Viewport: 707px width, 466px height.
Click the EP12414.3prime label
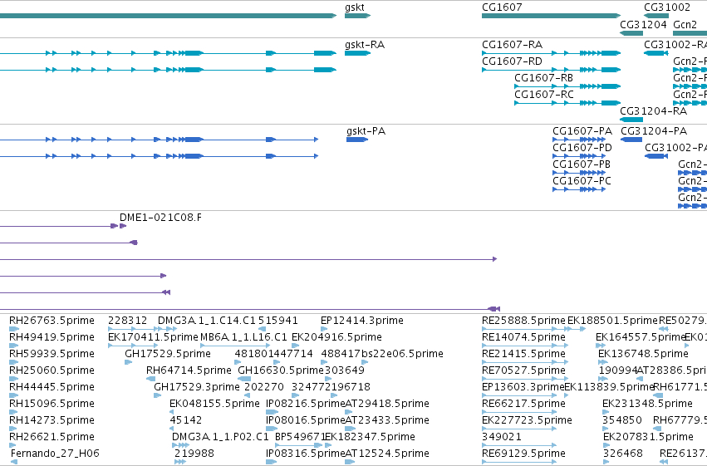click(x=362, y=321)
